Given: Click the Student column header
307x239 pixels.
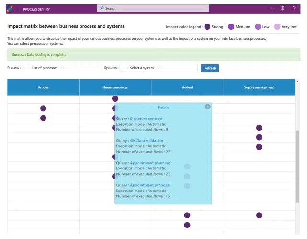Looking at the screenshot, I should tap(187, 87).
